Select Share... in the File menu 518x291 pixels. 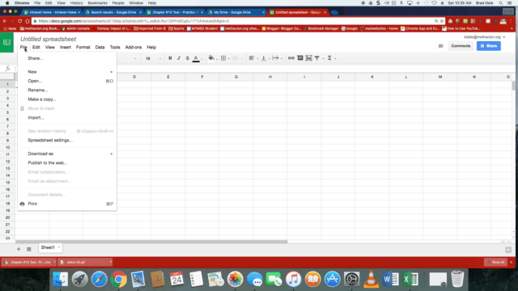pyautogui.click(x=67, y=58)
